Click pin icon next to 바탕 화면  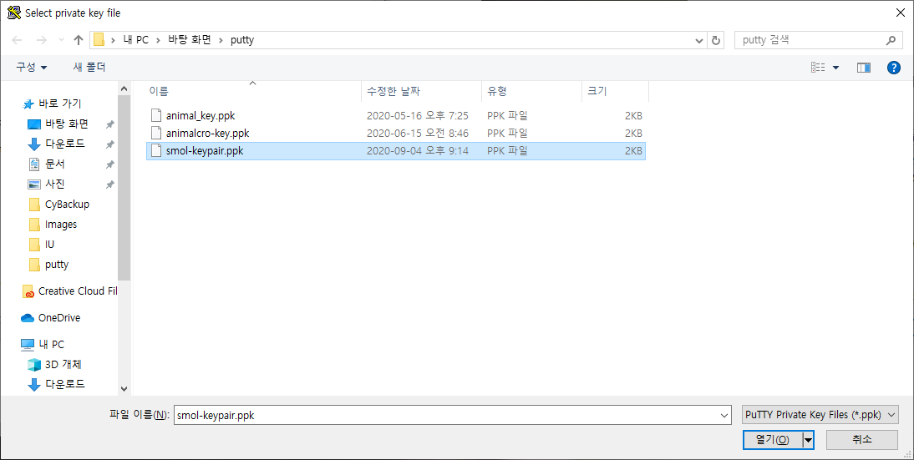(109, 124)
